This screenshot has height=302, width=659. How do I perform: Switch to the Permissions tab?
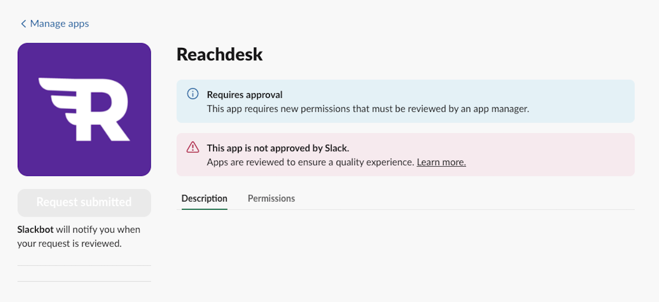tap(271, 199)
